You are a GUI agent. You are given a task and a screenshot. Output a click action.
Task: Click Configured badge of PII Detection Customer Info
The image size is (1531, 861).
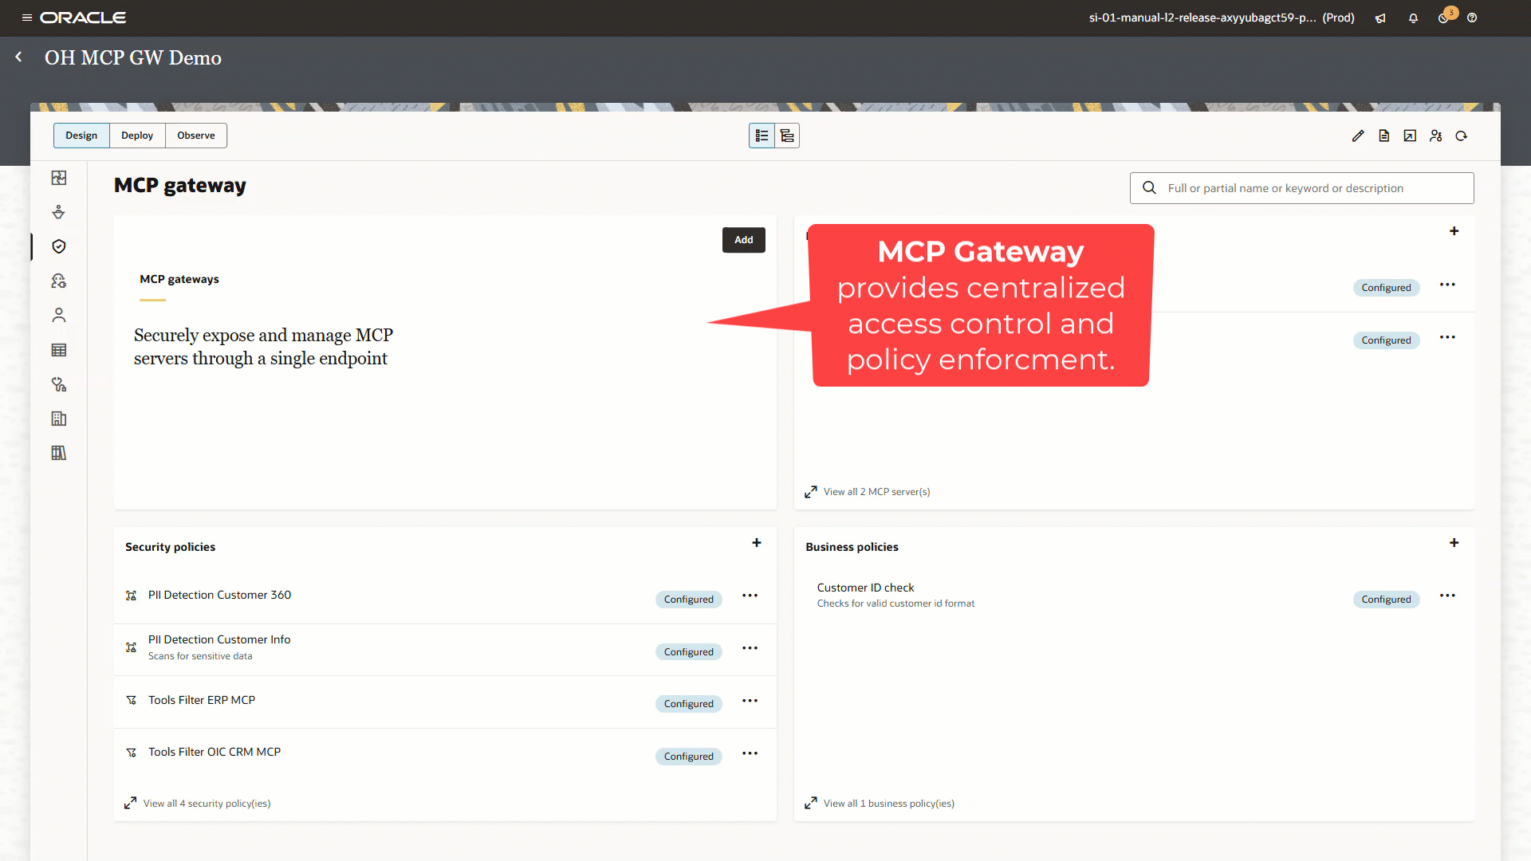tap(689, 652)
